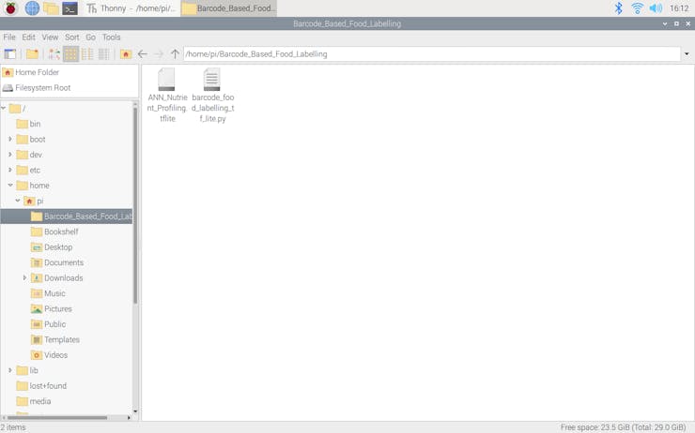This screenshot has height=433, width=695.
Task: Open the path history dropdown arrow
Action: (x=687, y=54)
